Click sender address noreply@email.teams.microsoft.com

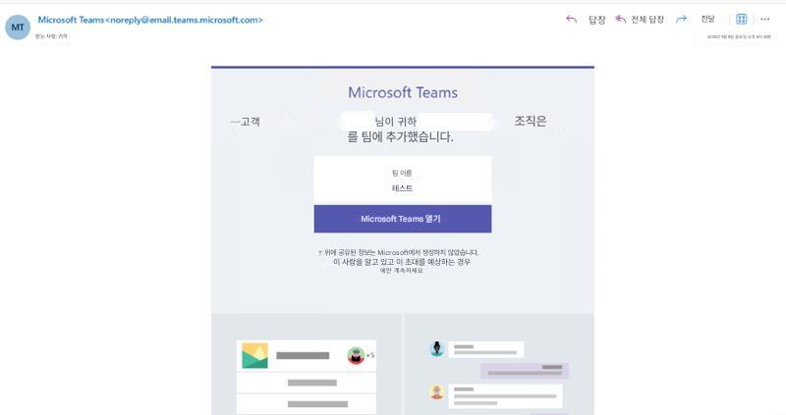click(x=184, y=20)
